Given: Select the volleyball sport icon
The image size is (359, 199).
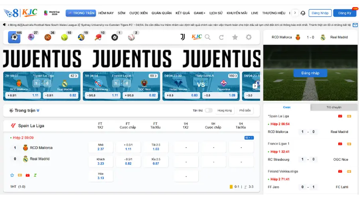Looking at the screenshot, I should click(81, 37).
